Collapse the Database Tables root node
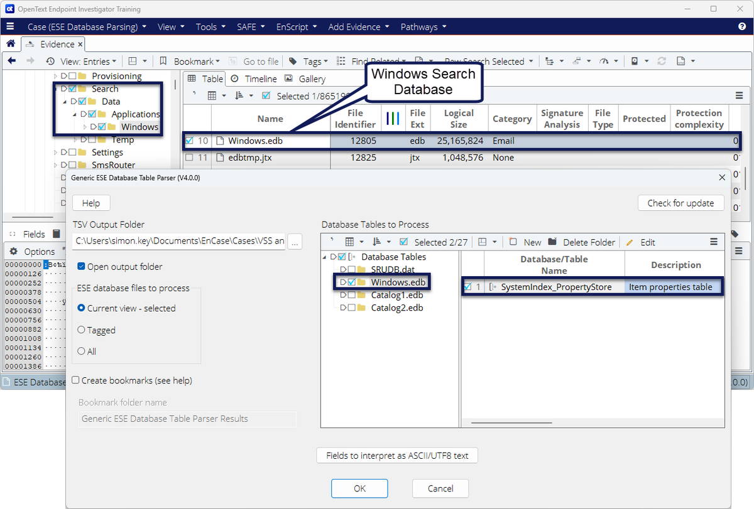This screenshot has width=754, height=509. [x=325, y=257]
